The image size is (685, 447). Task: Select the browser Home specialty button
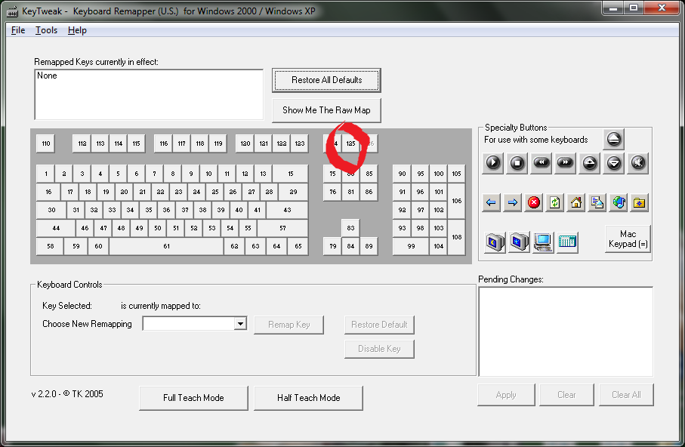coord(576,202)
